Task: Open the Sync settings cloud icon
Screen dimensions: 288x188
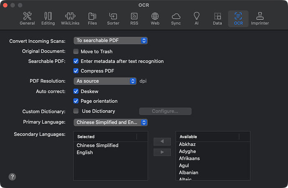Action: click(x=176, y=19)
